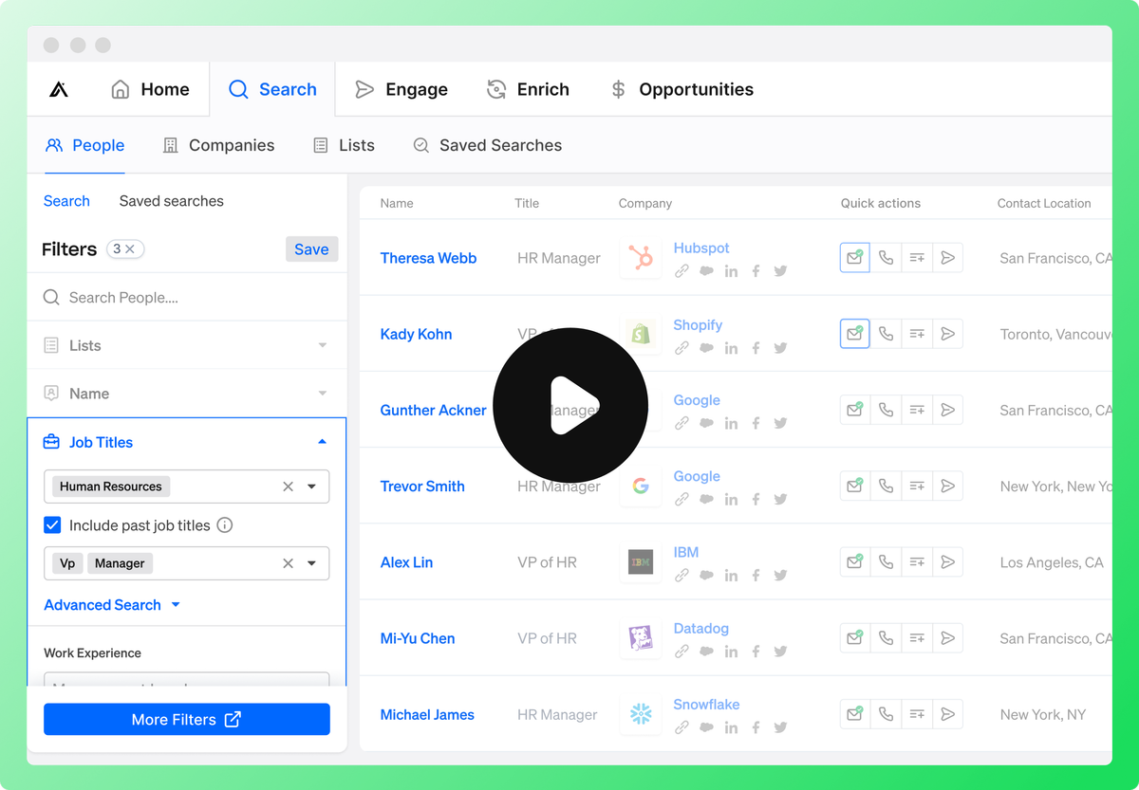1139x790 pixels.
Task: Select the send sequence icon for Alex Lin
Action: click(x=948, y=561)
